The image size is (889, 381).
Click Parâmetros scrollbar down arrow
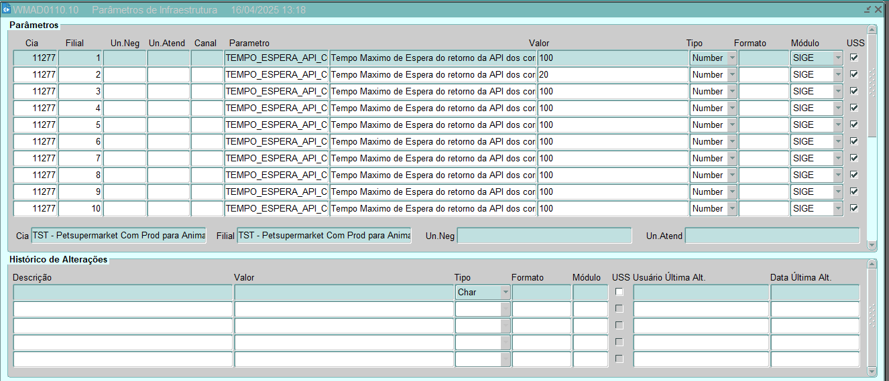coord(872,245)
